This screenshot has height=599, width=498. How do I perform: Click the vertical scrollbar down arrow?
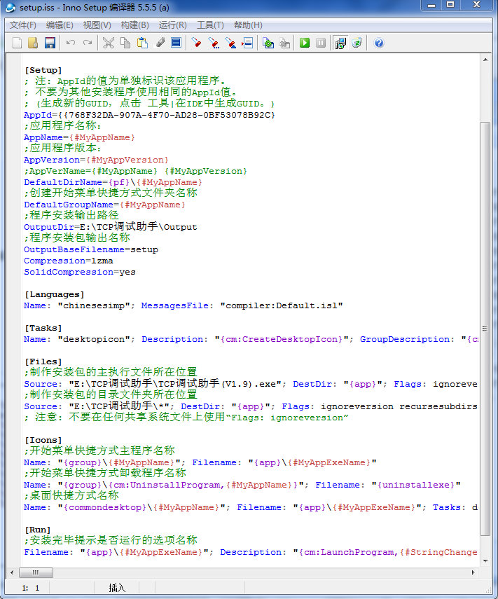[x=485, y=560]
